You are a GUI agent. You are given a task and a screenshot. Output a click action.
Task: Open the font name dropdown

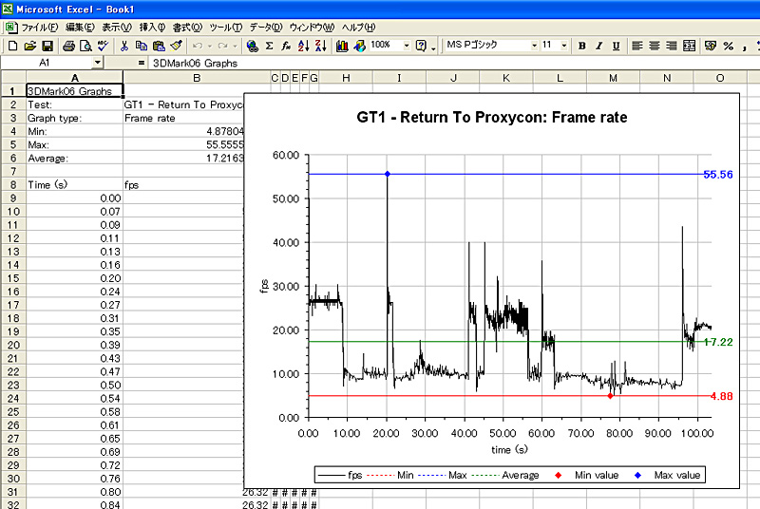coord(534,46)
